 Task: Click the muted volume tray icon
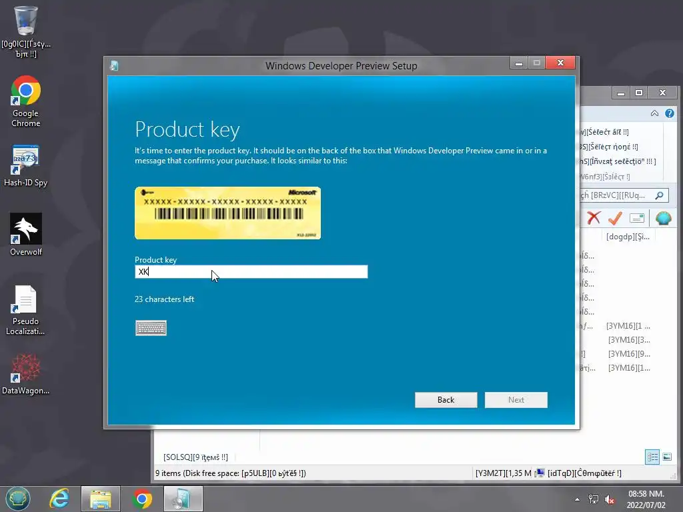[610, 500]
